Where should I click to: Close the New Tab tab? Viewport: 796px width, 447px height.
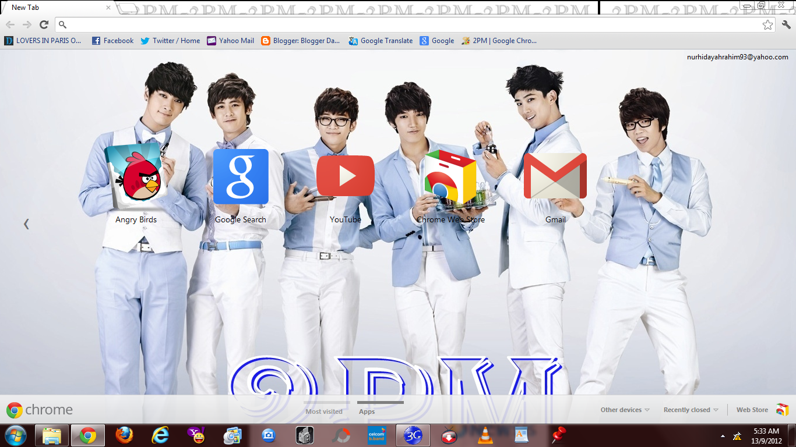tap(108, 8)
